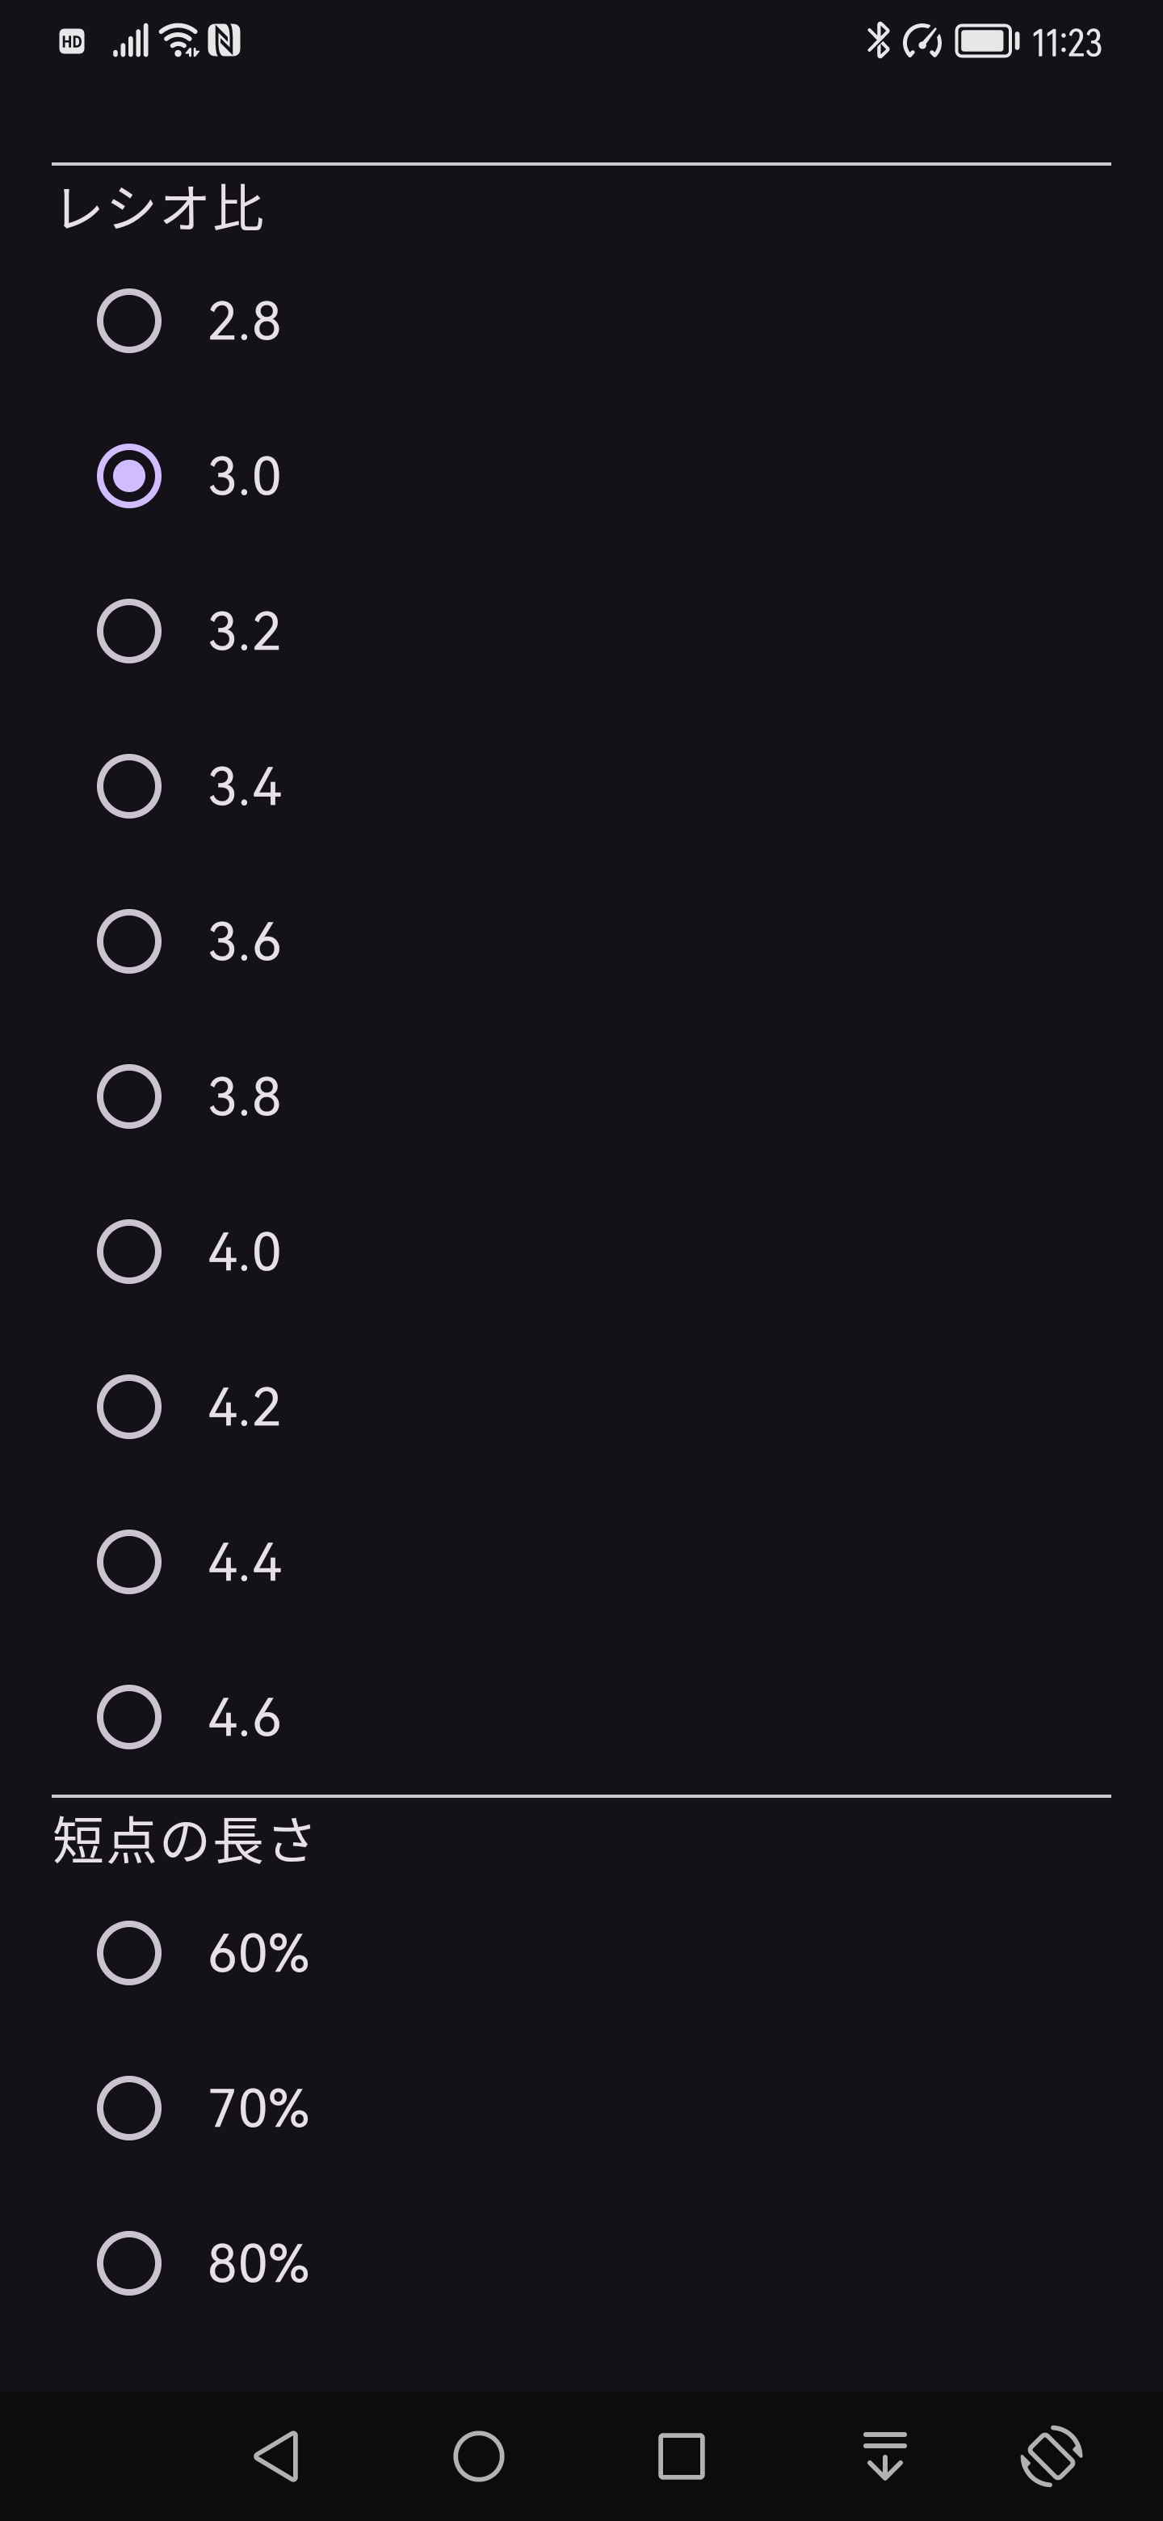Tap the Bluetooth status icon
The width and height of the screenshot is (1163, 2521).
(x=879, y=41)
